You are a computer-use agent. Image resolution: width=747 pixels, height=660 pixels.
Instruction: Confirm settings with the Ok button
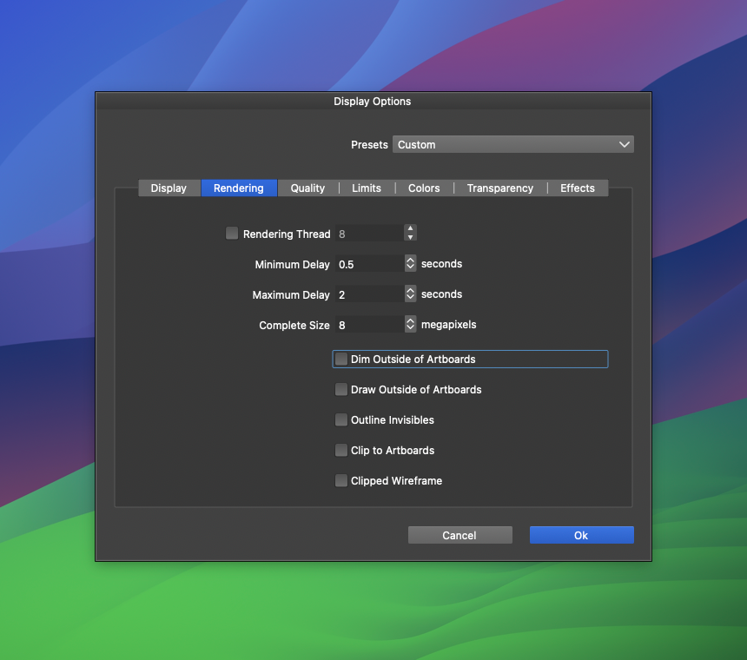(x=581, y=535)
